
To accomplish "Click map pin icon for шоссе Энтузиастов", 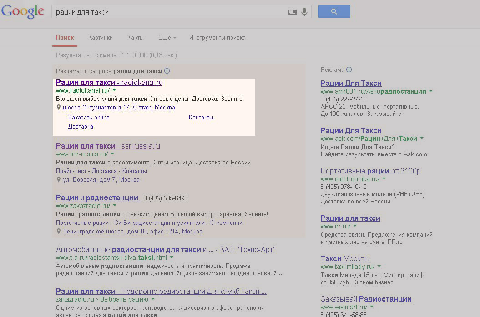I will pos(59,107).
